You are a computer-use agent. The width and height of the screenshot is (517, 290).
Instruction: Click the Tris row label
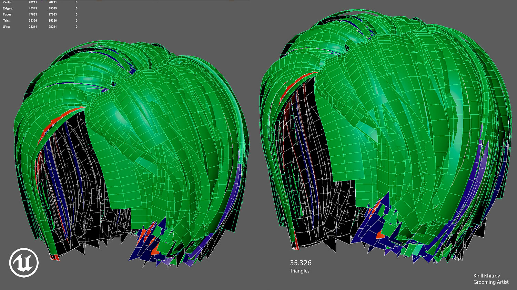pos(6,21)
